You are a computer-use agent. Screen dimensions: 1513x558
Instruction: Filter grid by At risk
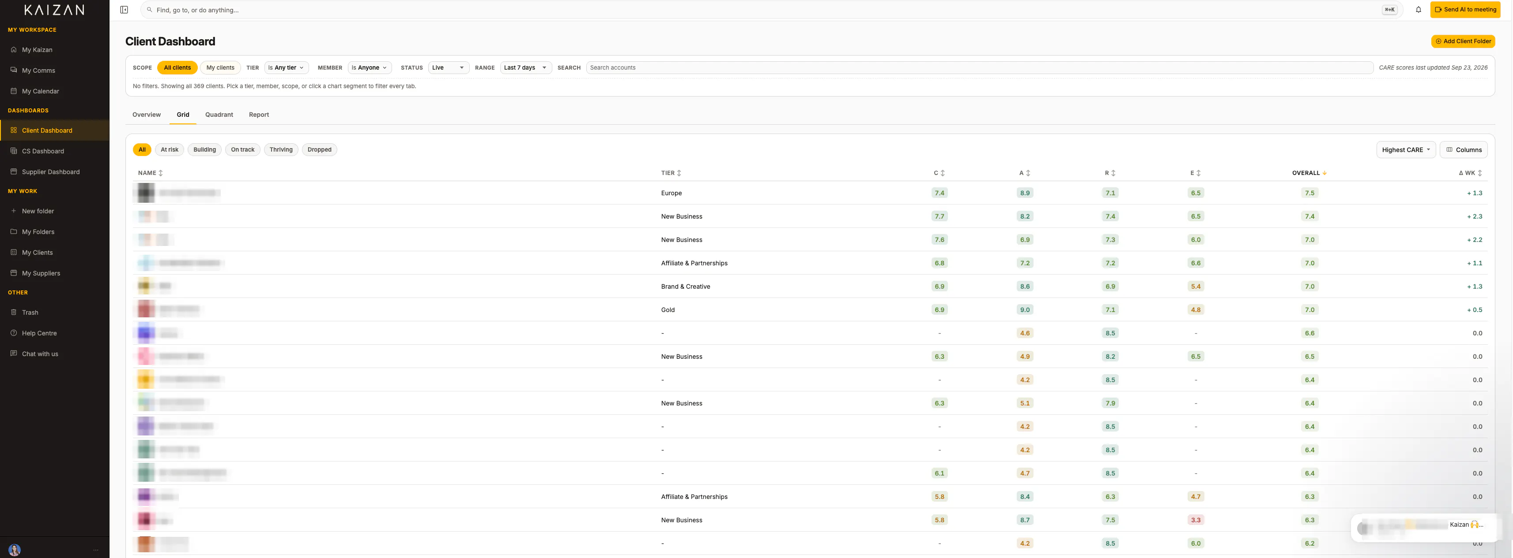pos(170,149)
